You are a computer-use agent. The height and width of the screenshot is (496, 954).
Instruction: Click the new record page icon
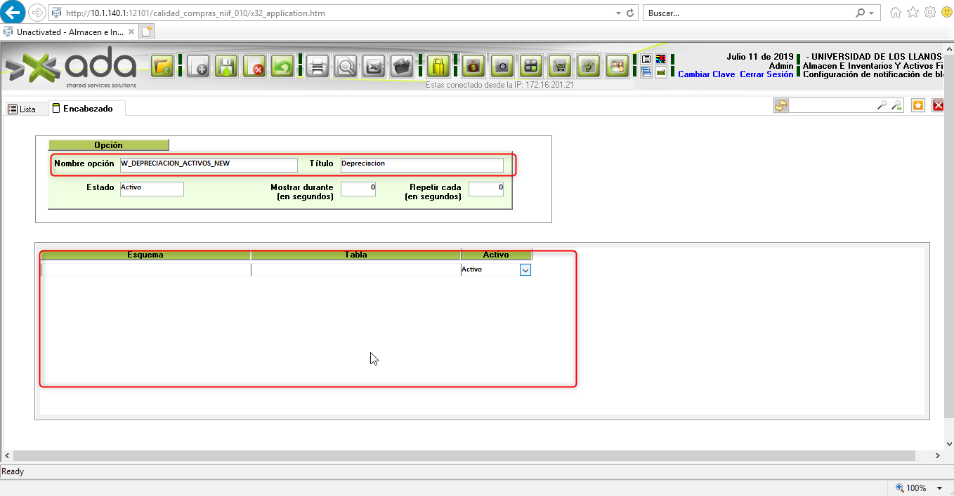[197, 67]
